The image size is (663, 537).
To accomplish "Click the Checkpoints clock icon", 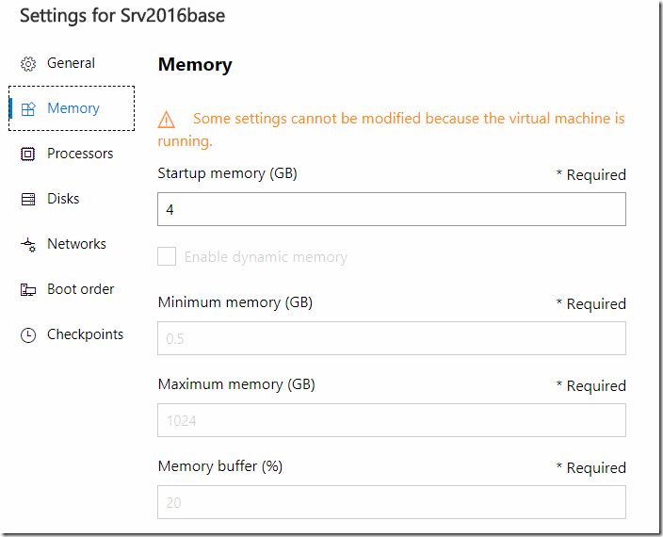I will click(x=28, y=335).
